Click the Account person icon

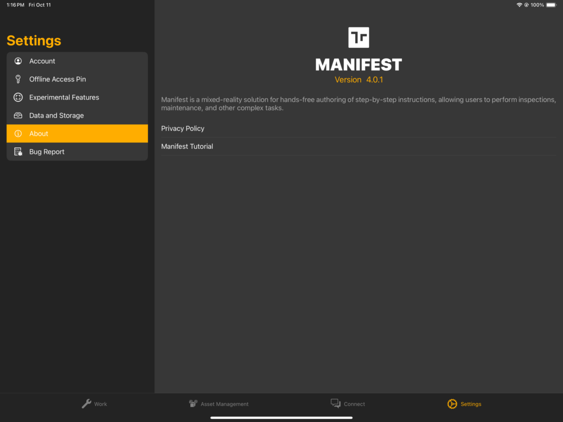18,61
